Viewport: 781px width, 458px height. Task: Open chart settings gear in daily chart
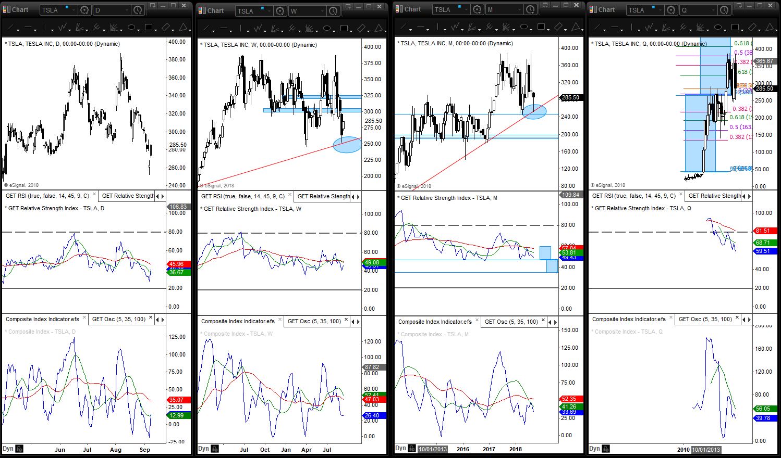(x=84, y=10)
